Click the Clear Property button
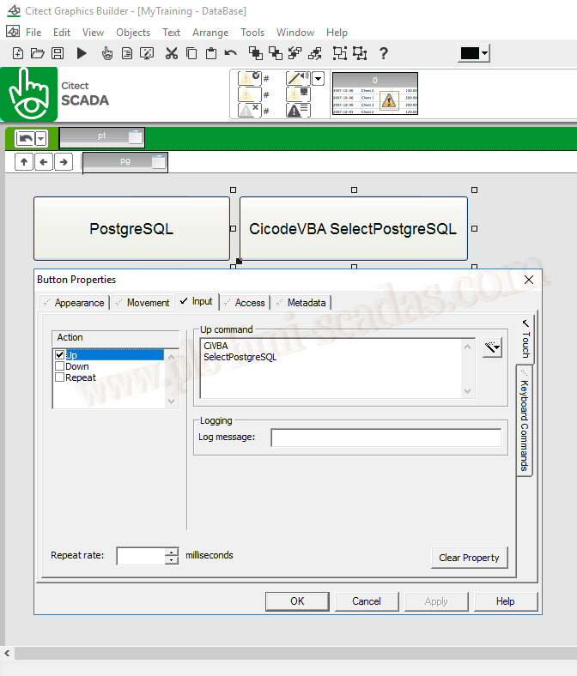The image size is (577, 676). click(469, 558)
